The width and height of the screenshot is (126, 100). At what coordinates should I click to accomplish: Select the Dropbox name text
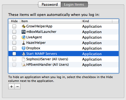tap(33, 48)
